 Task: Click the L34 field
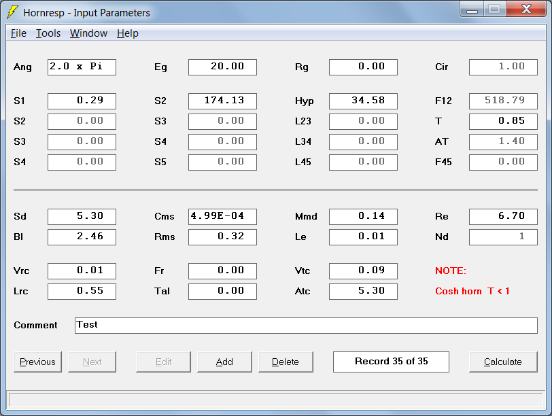coord(363,142)
